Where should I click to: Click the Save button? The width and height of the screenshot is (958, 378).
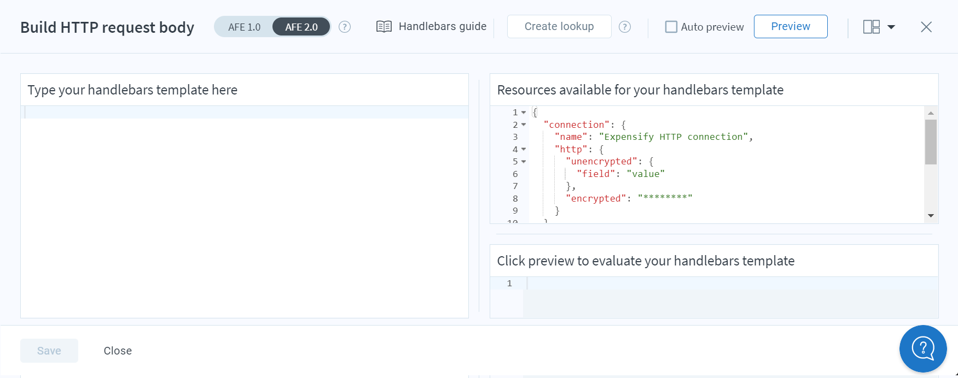click(x=49, y=351)
